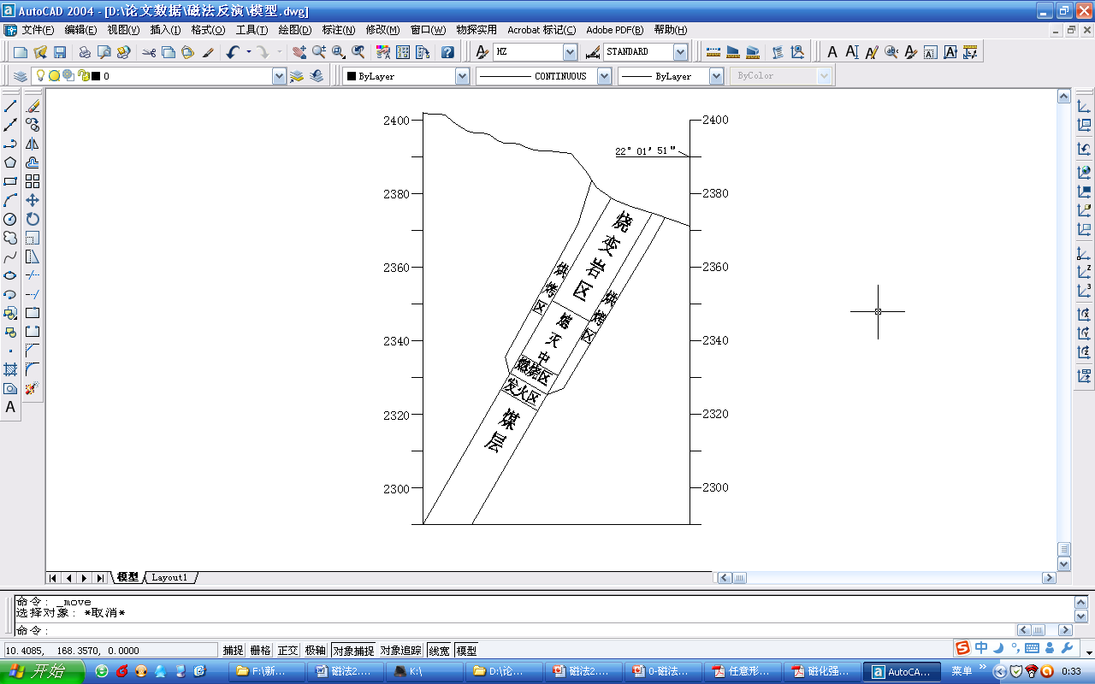This screenshot has height=684, width=1095.
Task: Open the 物探实用 menu
Action: click(x=476, y=30)
